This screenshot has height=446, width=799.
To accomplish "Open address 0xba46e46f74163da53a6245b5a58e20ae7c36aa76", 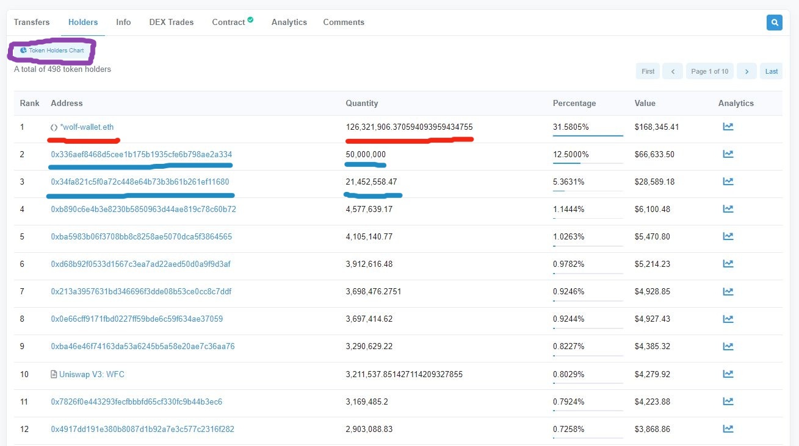I will pyautogui.click(x=143, y=346).
